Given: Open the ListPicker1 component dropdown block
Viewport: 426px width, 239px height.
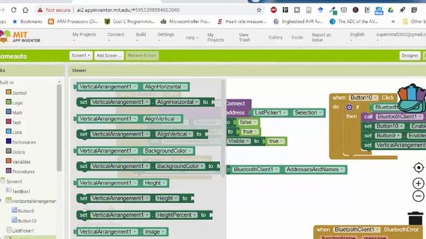Looking at the screenshot, I should click(270, 112).
